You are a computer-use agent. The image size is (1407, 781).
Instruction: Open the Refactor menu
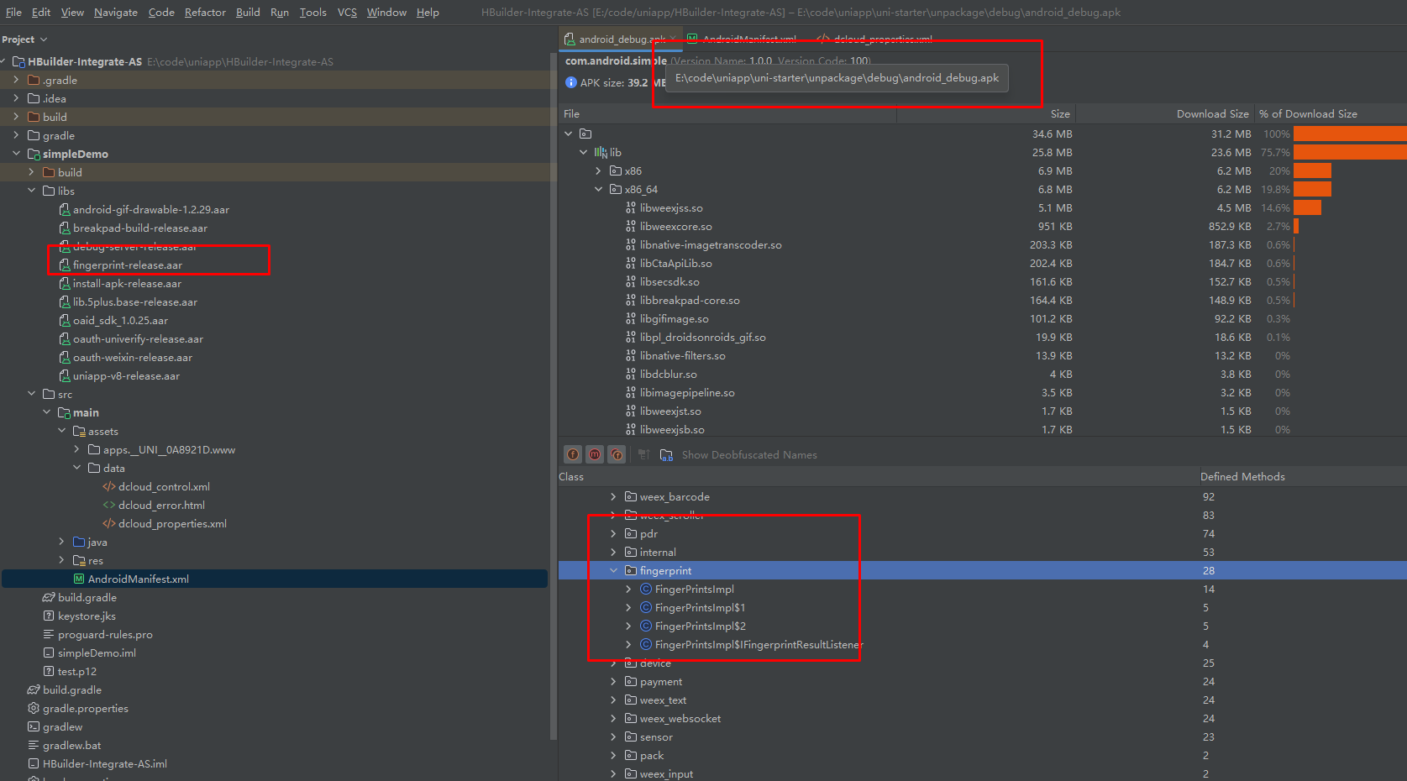pos(205,12)
